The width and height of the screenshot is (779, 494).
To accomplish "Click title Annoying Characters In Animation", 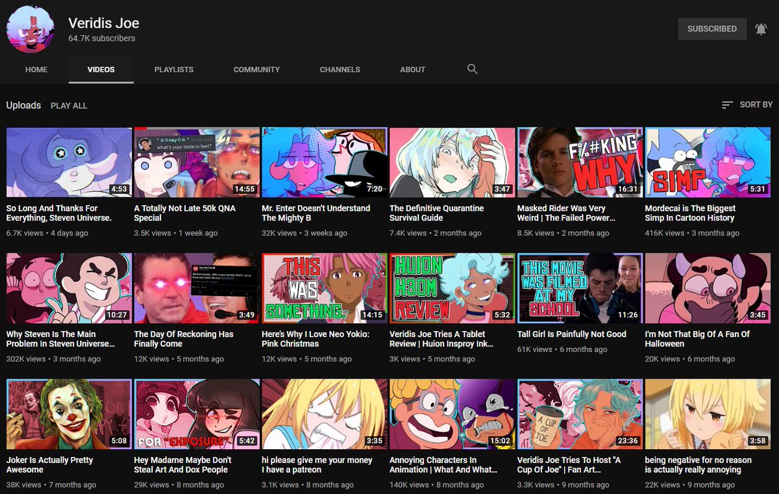I will 443,465.
